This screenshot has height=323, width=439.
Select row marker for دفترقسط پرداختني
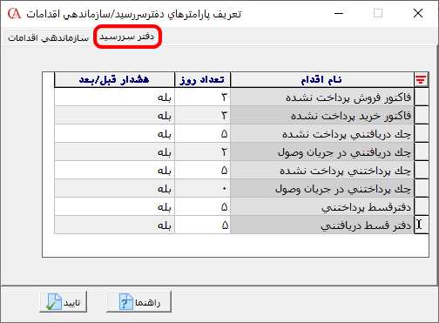(x=422, y=206)
